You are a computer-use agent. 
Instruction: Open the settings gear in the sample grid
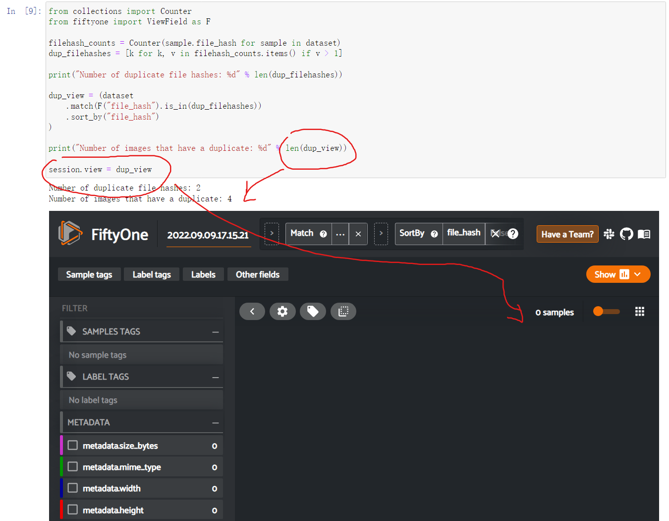tap(282, 311)
